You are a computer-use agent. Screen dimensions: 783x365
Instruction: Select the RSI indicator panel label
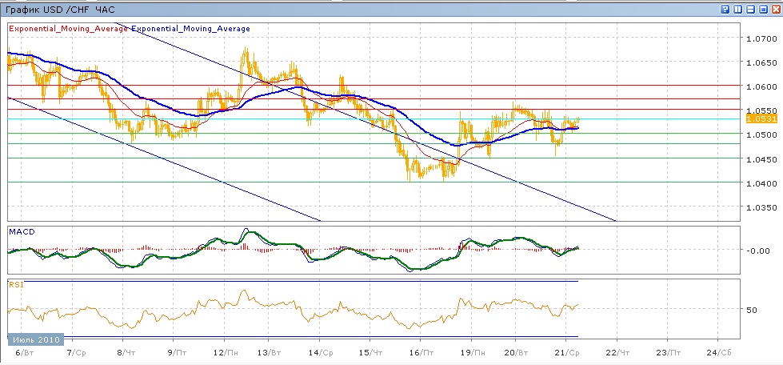click(x=15, y=283)
